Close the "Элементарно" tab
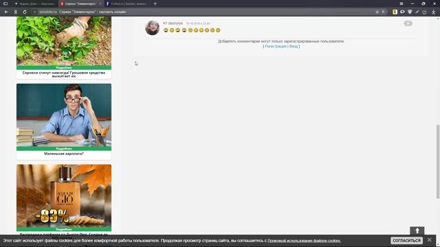Screen dimensions: 440x247 100,3
